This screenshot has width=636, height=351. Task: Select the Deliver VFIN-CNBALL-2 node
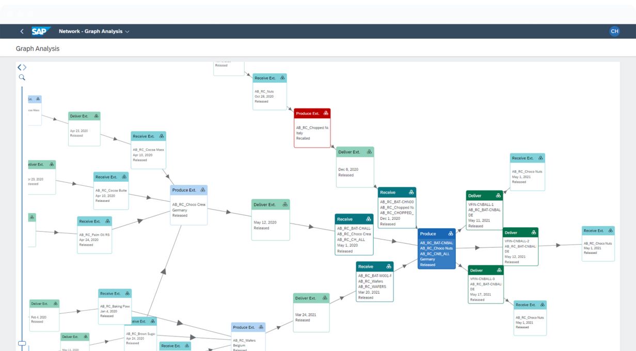pyautogui.click(x=520, y=249)
